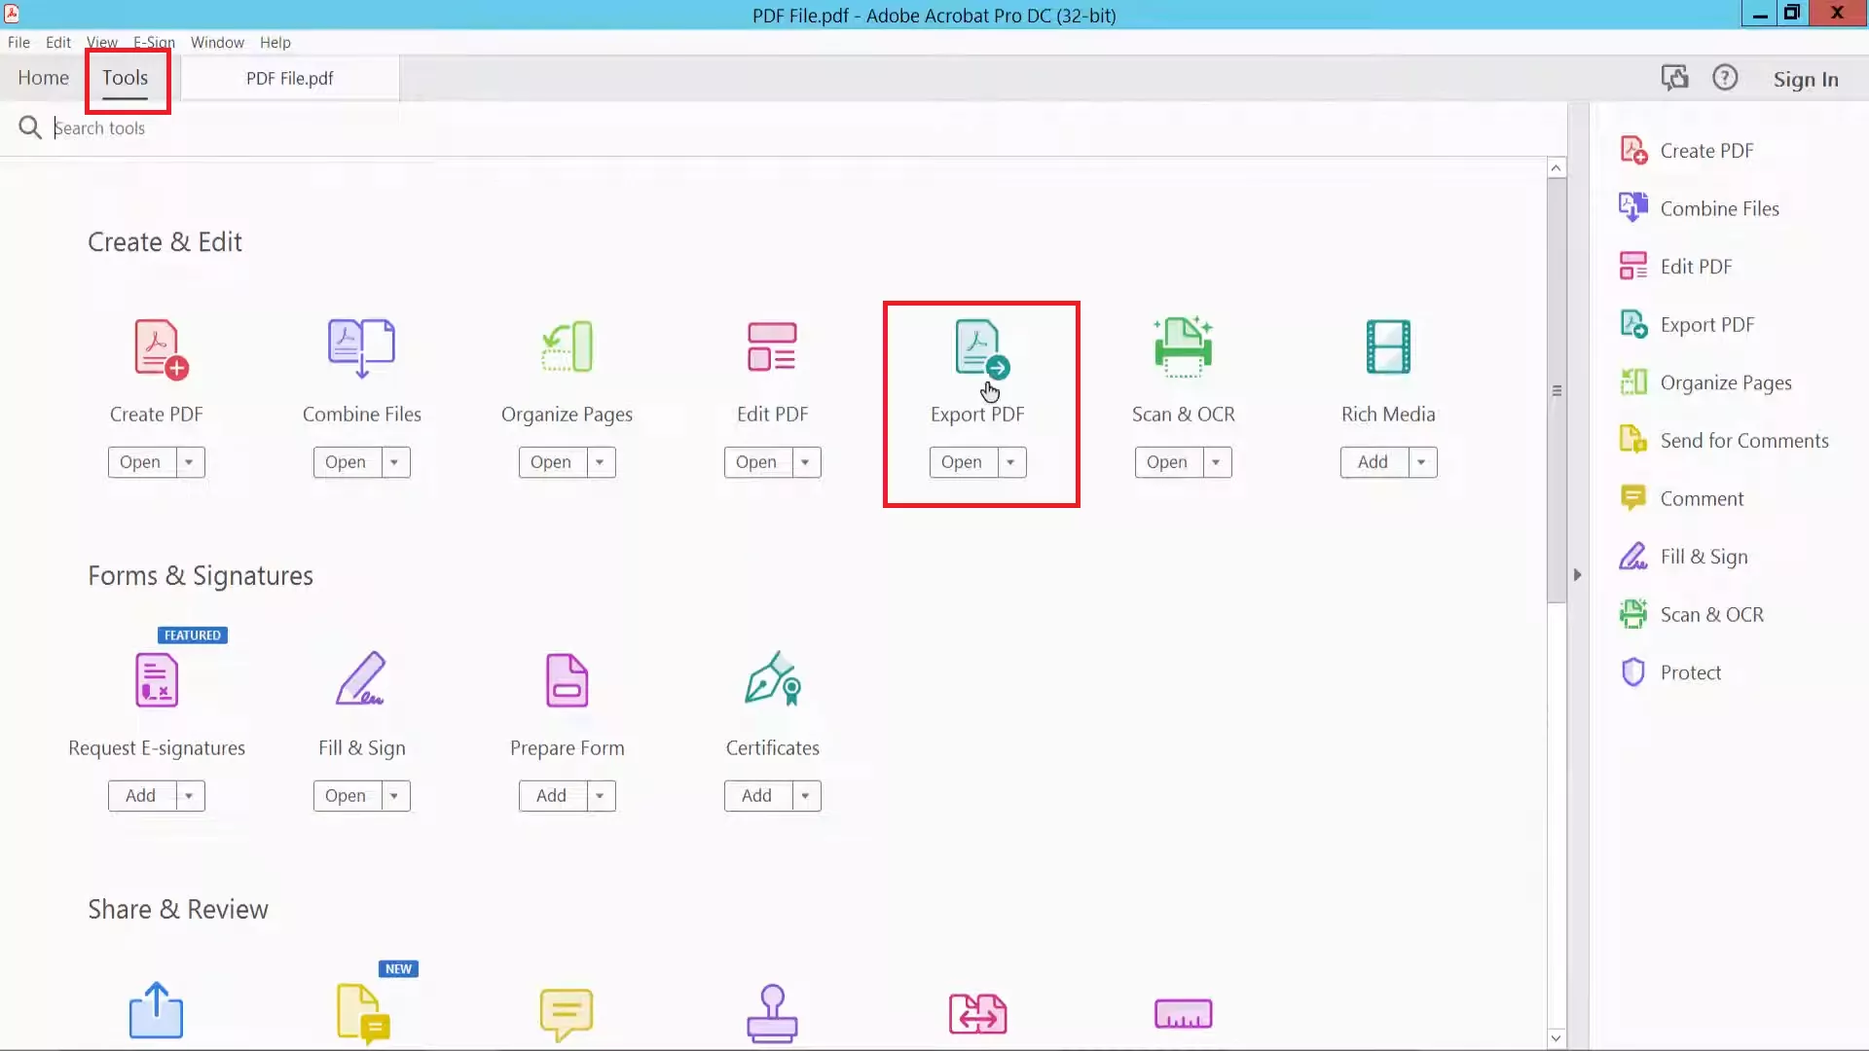
Task: Open Protect from the right sidebar
Action: coord(1690,671)
